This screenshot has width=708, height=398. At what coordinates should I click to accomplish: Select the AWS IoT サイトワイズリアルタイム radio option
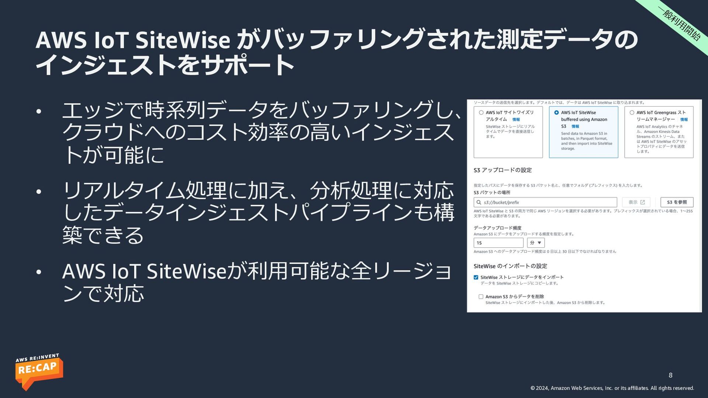481,113
